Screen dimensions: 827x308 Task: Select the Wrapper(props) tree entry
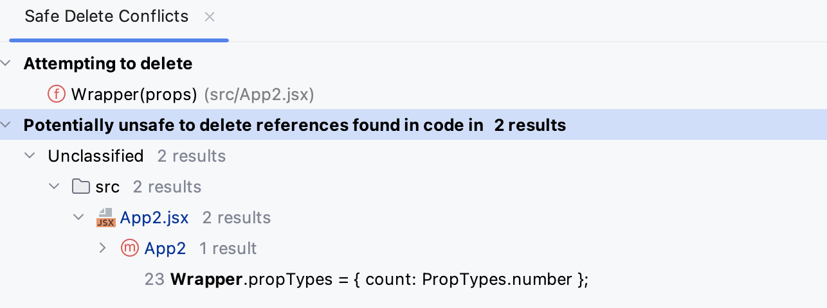pos(134,94)
